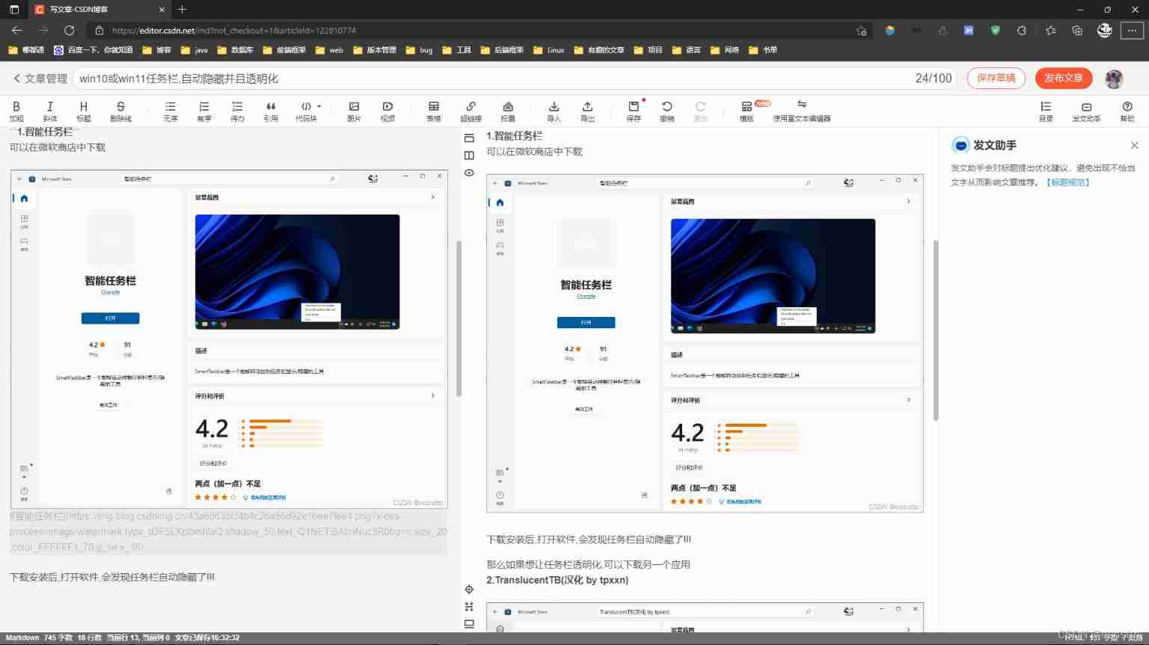
Task: Click the markdown editor scrollbar
Action: [459, 318]
